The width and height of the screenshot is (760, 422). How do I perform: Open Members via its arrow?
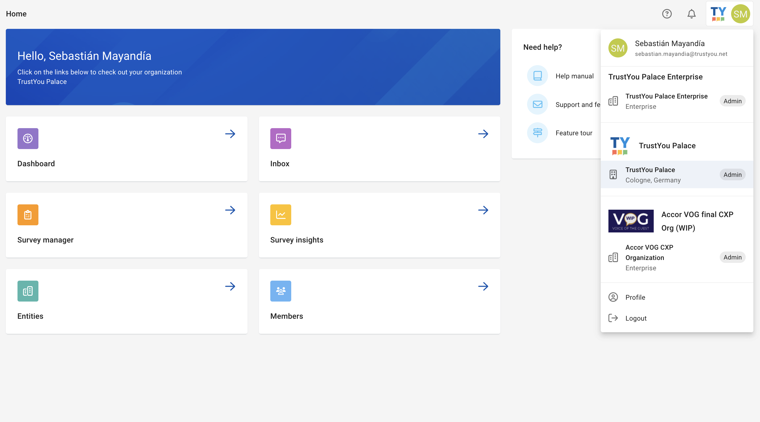pos(483,286)
